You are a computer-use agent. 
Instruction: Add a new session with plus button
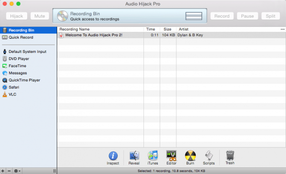(3, 171)
